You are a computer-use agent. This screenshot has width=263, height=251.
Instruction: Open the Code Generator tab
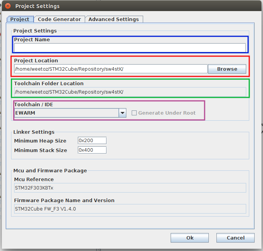(59, 19)
